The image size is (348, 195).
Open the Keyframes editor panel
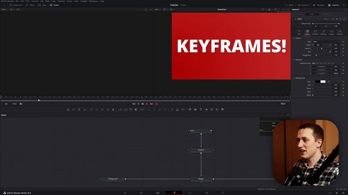coord(303,5)
